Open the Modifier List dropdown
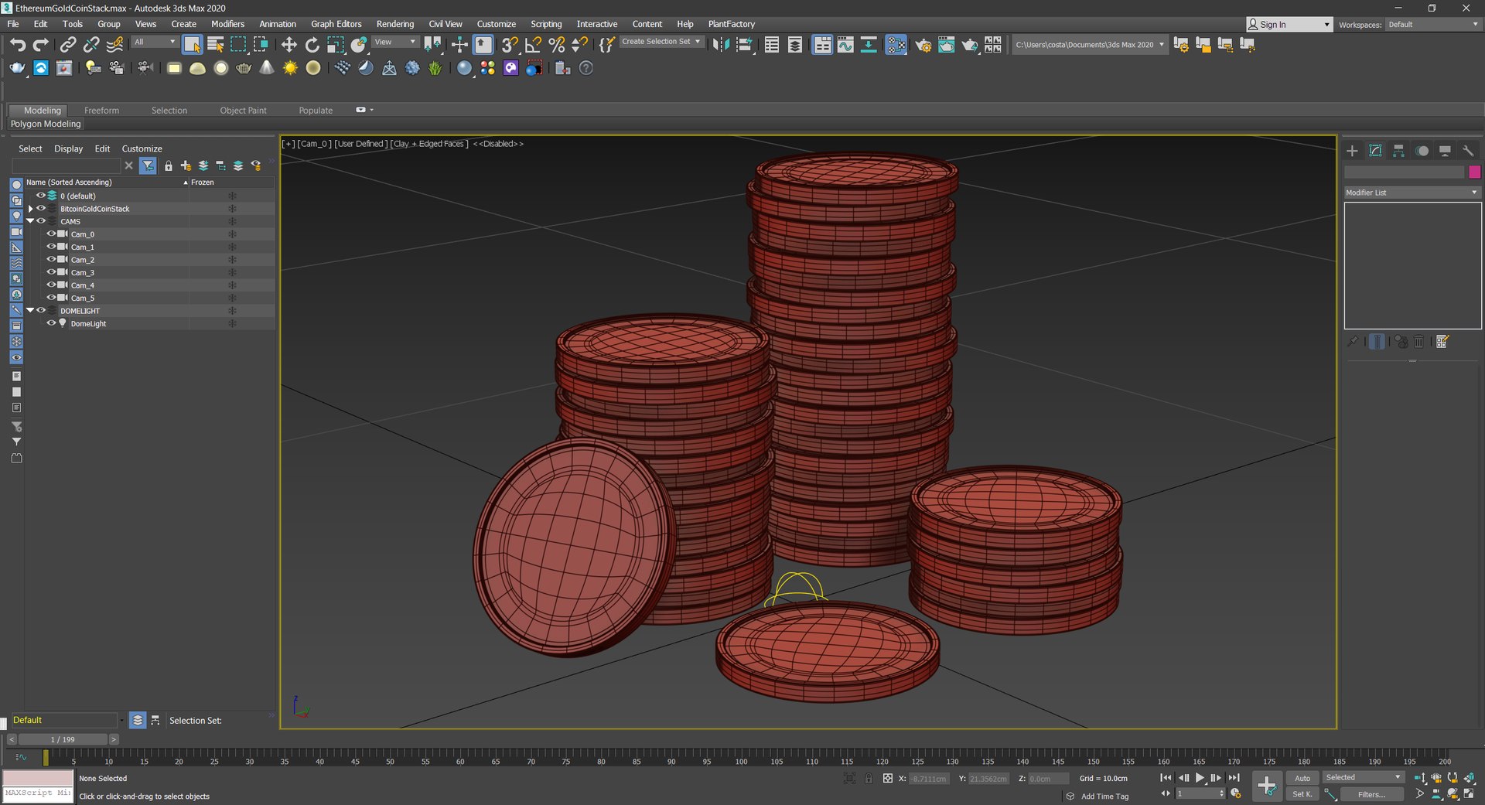The height and width of the screenshot is (805, 1485). click(1412, 193)
